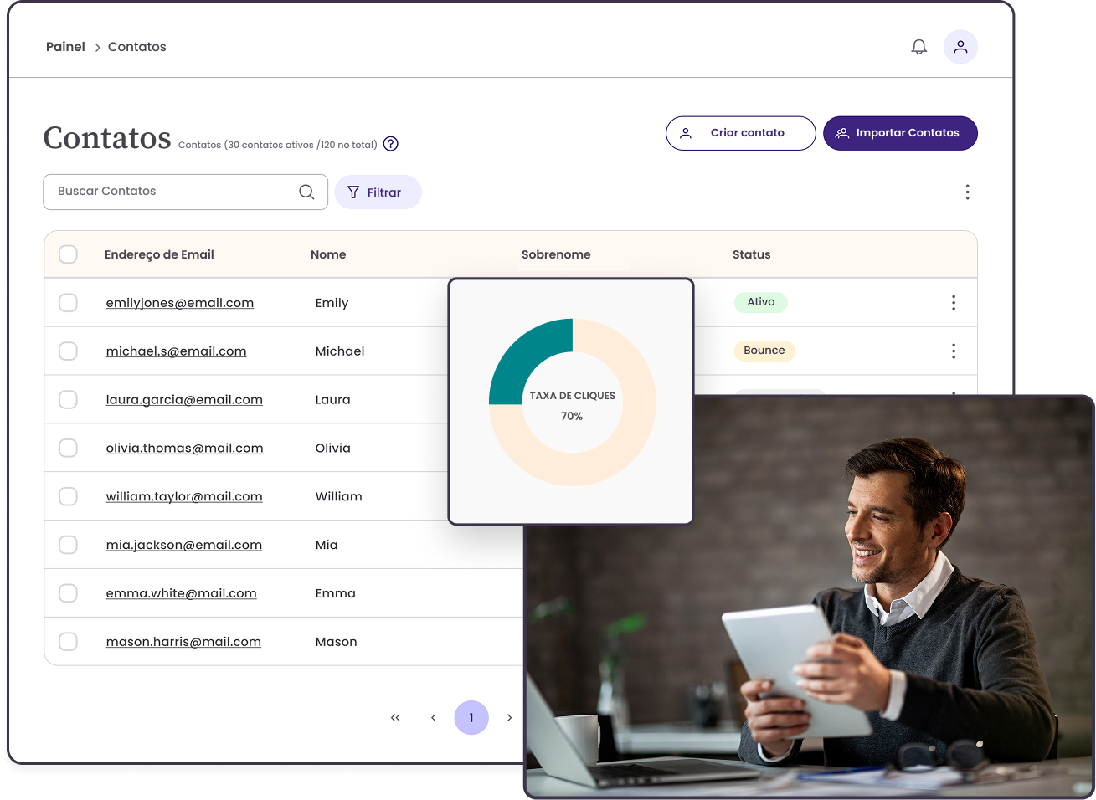Open row options for michael.s@email.com

(954, 351)
